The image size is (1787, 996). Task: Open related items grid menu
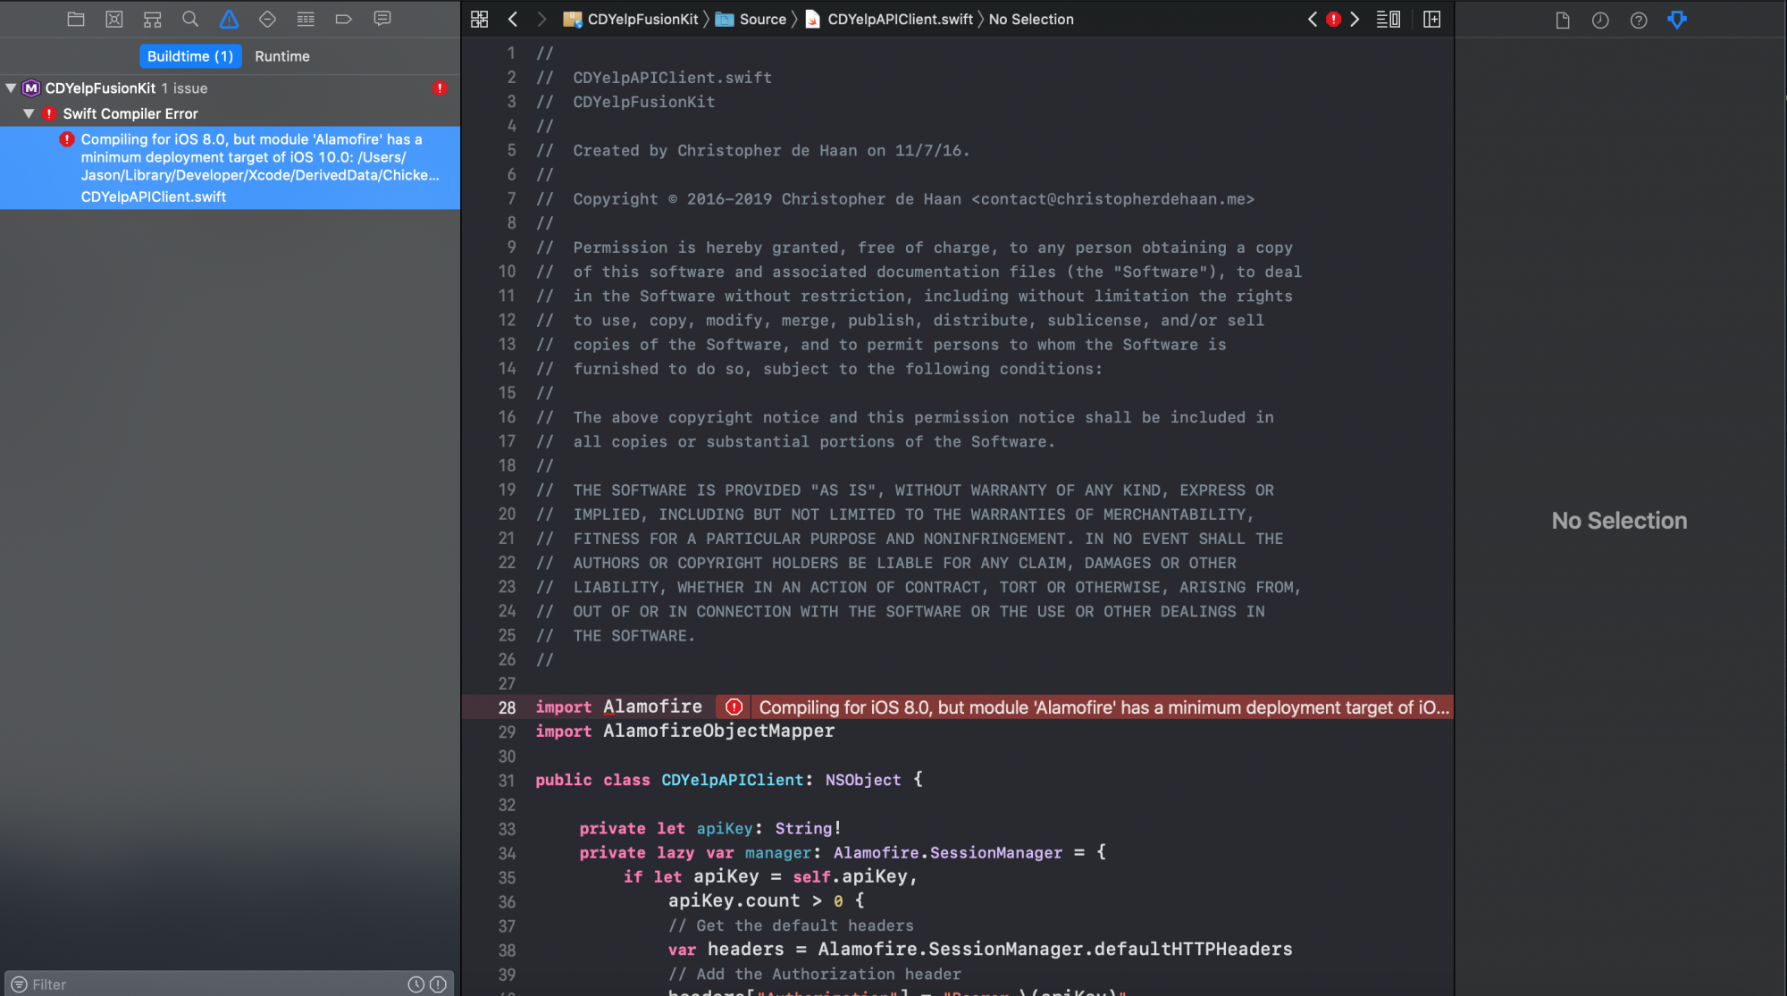(480, 19)
